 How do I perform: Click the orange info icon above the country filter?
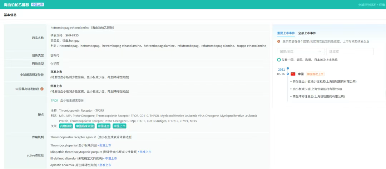tap(279, 41)
